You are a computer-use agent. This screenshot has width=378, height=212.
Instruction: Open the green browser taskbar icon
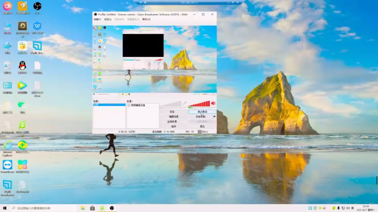click(x=102, y=208)
